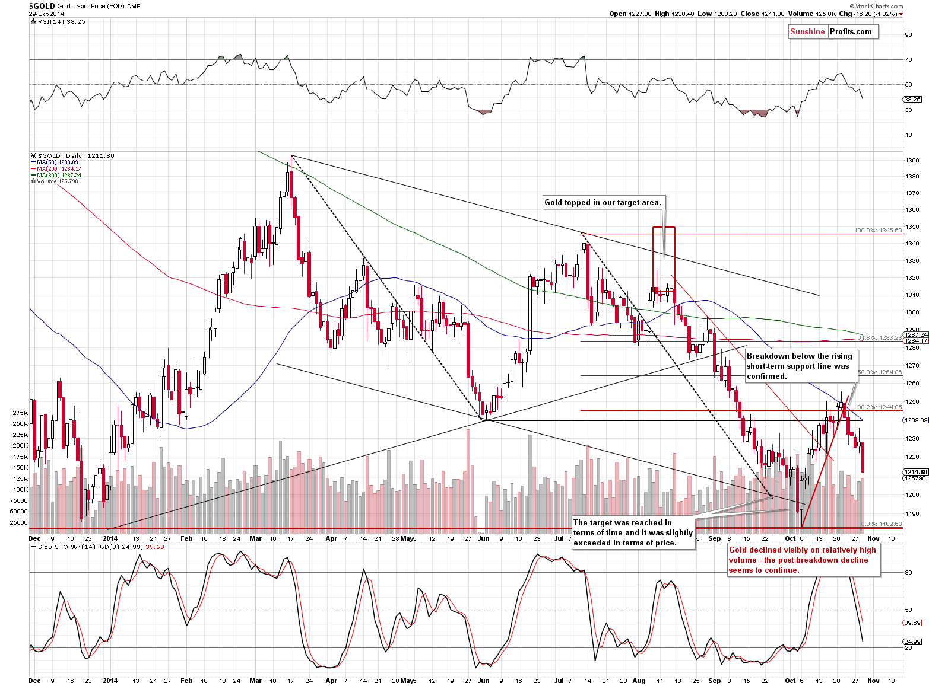The image size is (929, 686).
Task: Click the 38.2%: 1244.85 Fibonacci label
Action: click(880, 407)
